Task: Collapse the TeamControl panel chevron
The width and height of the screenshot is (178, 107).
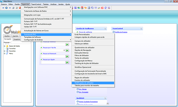Action: tap(141, 29)
